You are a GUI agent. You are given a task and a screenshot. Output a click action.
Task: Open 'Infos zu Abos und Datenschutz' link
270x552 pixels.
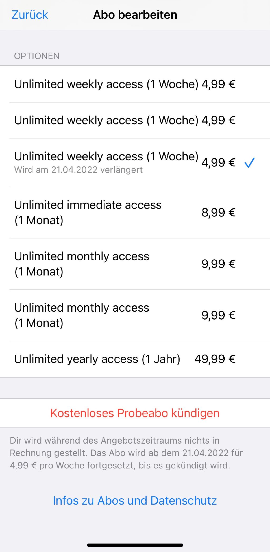[135, 501]
